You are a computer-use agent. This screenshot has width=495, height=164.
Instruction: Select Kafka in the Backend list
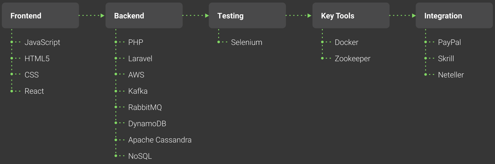pos(138,91)
